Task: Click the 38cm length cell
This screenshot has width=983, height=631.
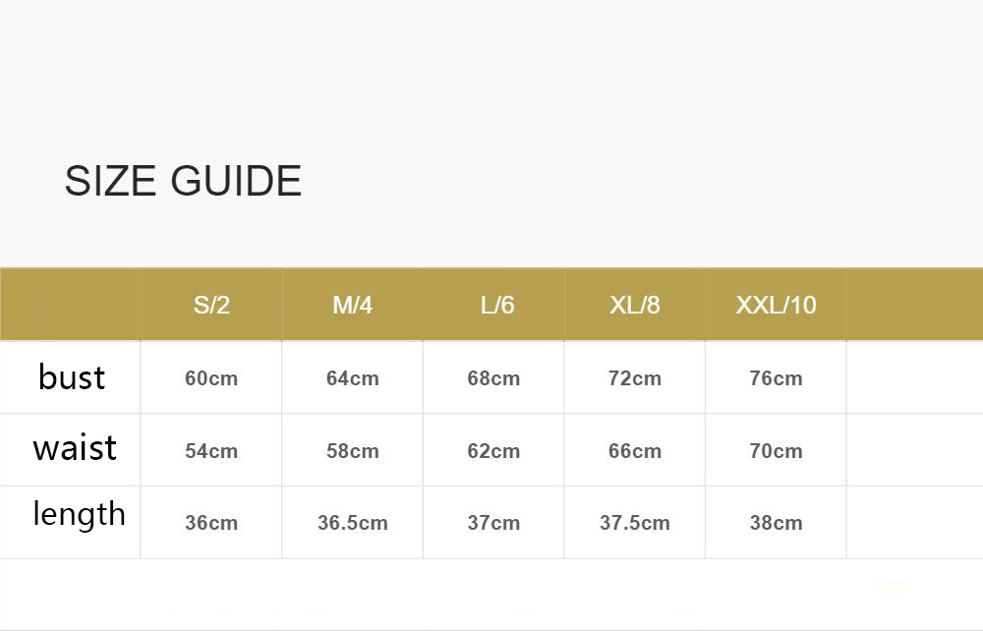Action: coord(776,523)
